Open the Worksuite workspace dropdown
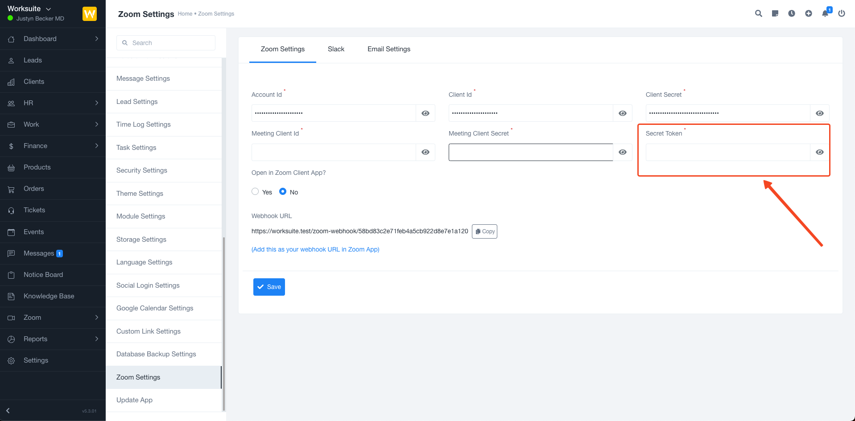 click(x=29, y=9)
